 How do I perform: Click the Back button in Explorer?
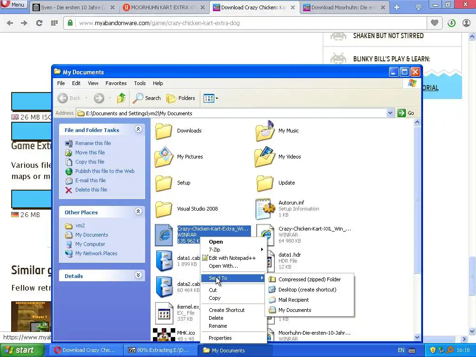pos(70,98)
